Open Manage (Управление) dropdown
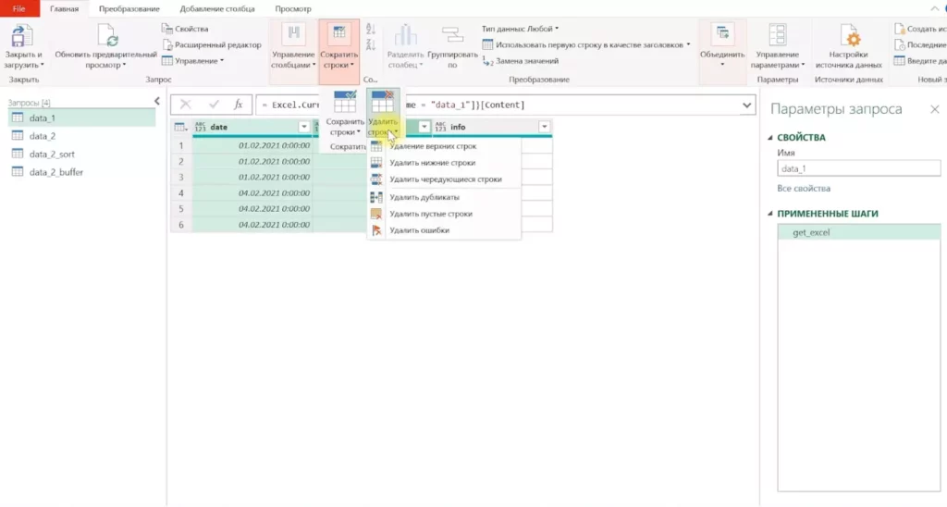Image resolution: width=947 pixels, height=507 pixels. 192,60
